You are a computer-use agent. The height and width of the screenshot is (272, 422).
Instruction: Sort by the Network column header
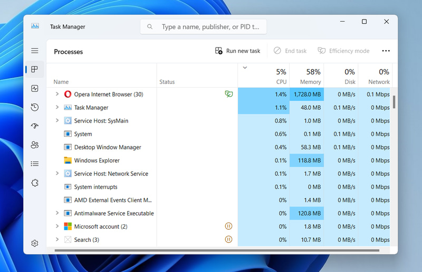pyautogui.click(x=375, y=76)
